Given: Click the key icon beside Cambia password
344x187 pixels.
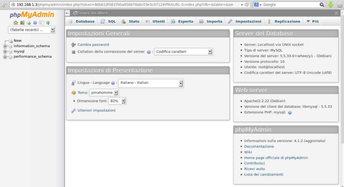Looking at the screenshot, I should click(x=74, y=45).
